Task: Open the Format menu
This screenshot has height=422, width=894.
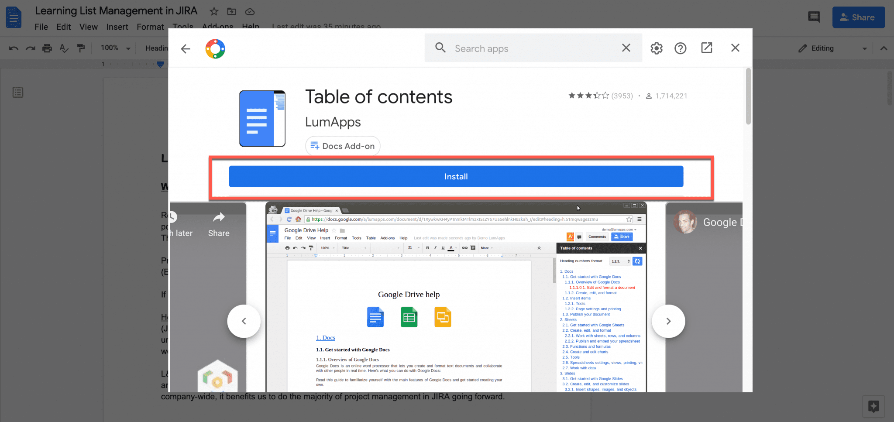Action: [x=150, y=27]
